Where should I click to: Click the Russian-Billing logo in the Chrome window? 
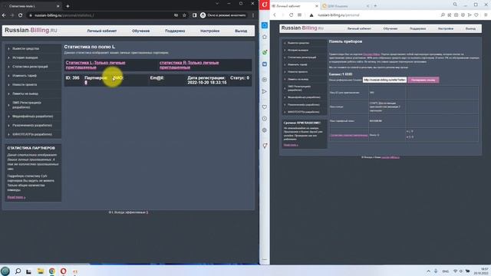[x=31, y=31]
